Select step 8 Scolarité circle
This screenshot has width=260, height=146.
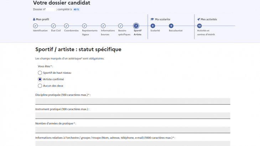pos(153,26)
